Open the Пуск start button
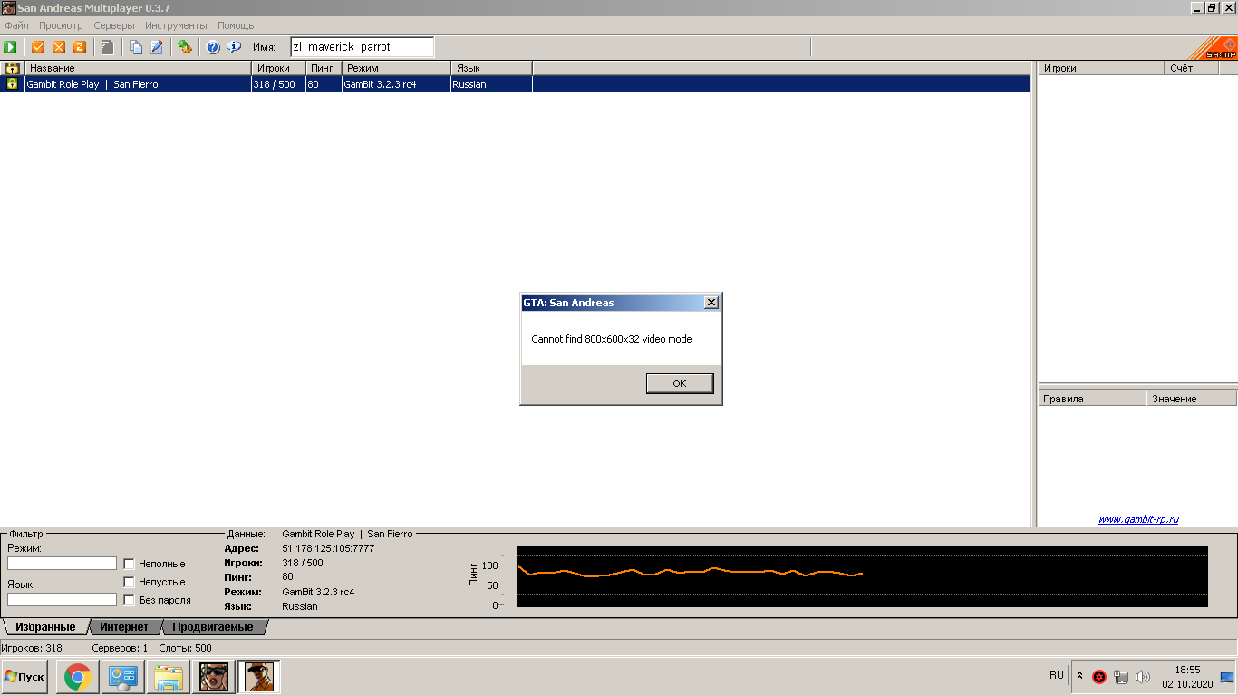This screenshot has width=1238, height=696. tap(24, 677)
